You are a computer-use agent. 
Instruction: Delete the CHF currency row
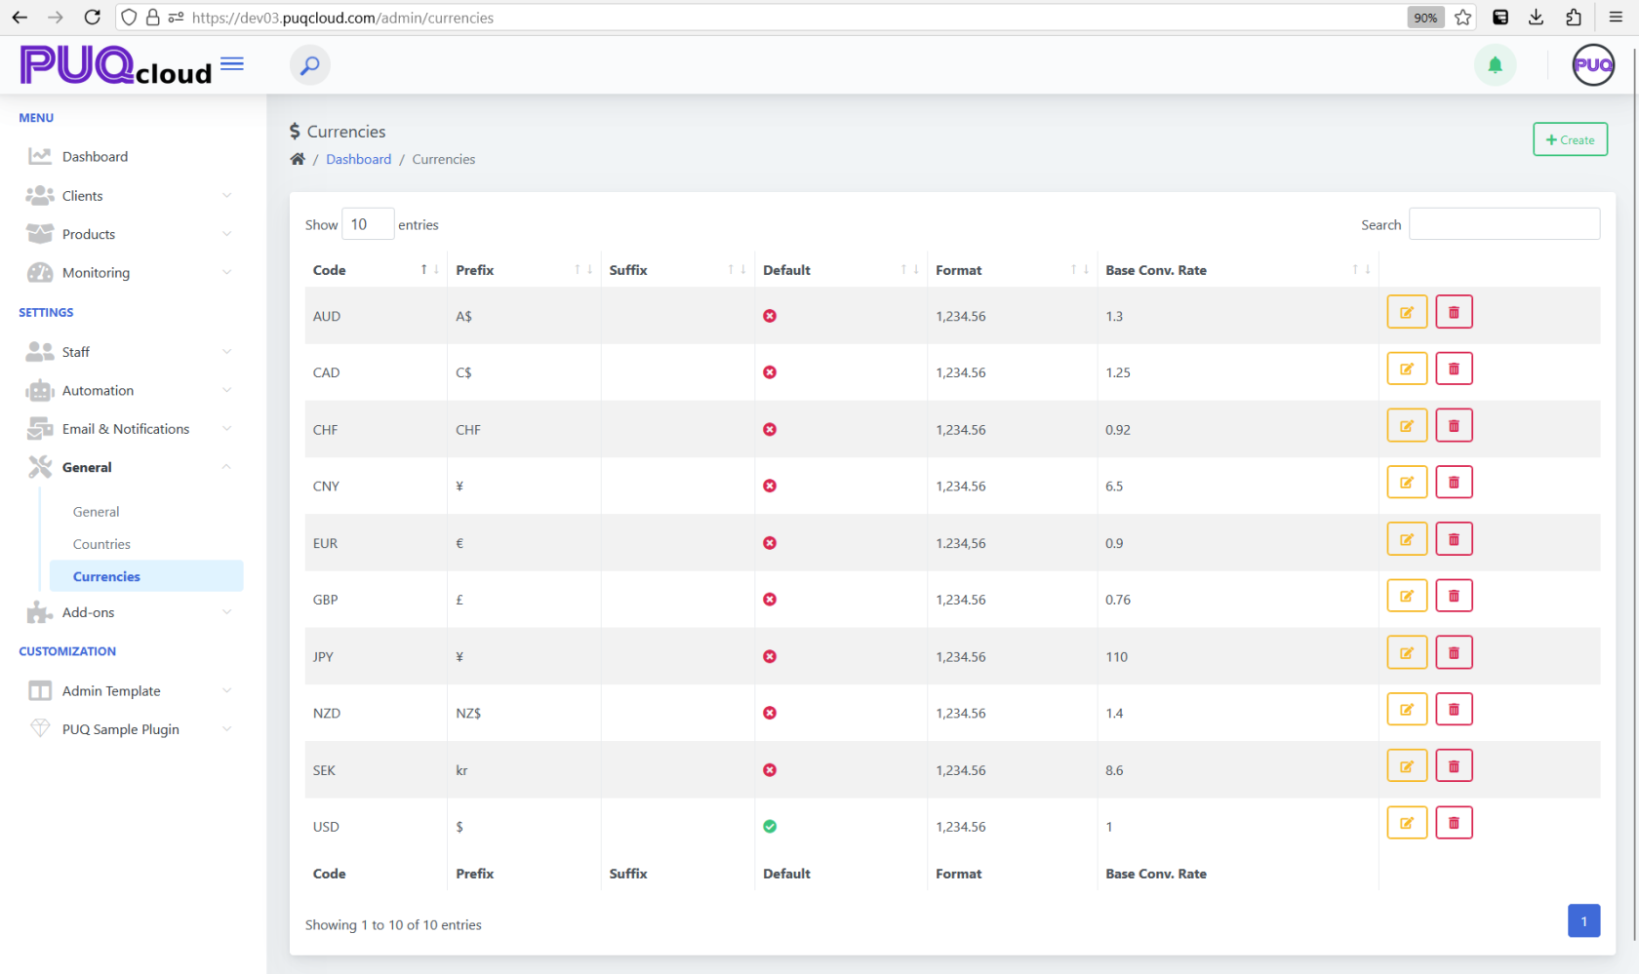tap(1454, 425)
